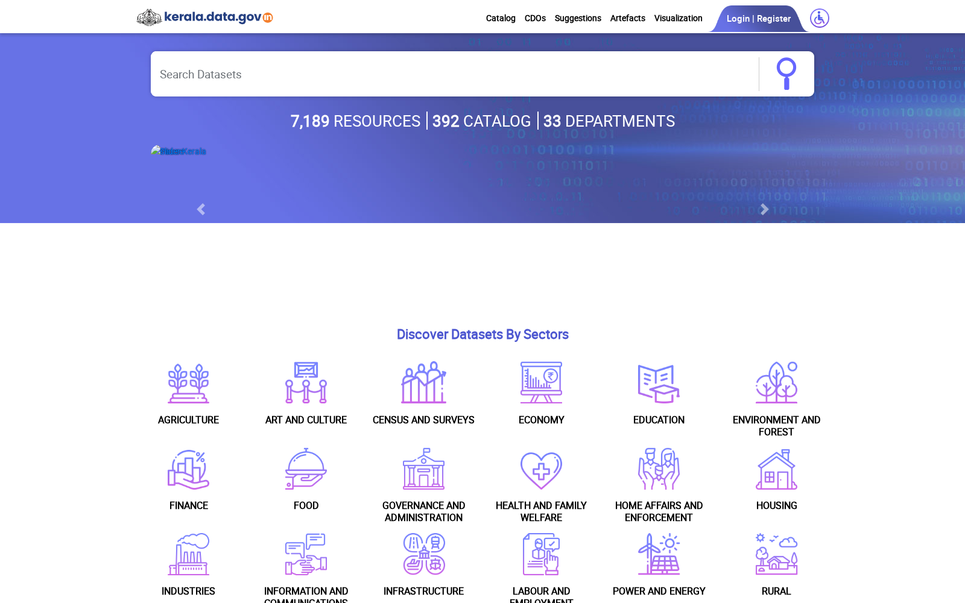The image size is (965, 603).
Task: Open the Artefacts menu item
Action: pos(627,18)
